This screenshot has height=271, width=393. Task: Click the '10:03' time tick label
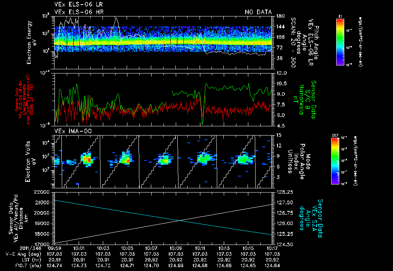103,248
